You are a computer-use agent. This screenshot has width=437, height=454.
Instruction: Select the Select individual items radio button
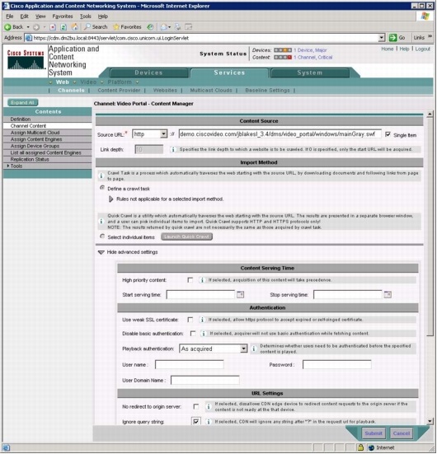pos(102,236)
